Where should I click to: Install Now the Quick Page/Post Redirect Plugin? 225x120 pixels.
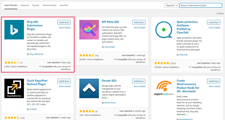pyautogui.click(x=64, y=81)
